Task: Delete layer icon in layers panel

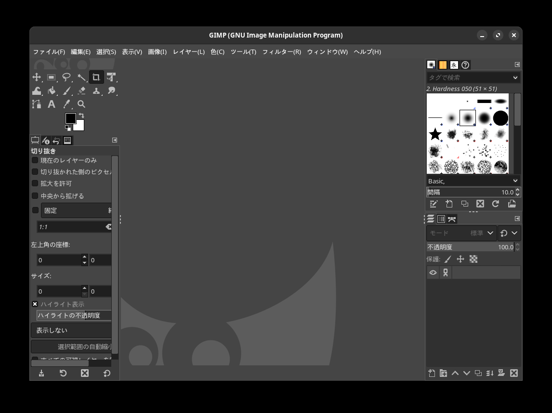Action: pyautogui.click(x=514, y=373)
